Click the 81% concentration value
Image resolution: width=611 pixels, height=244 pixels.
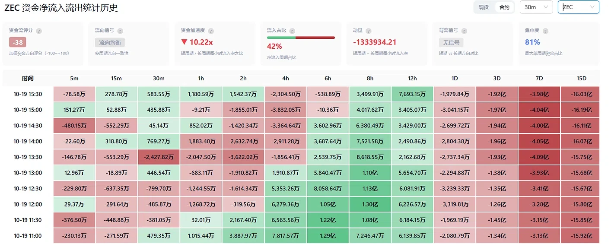pyautogui.click(x=532, y=42)
